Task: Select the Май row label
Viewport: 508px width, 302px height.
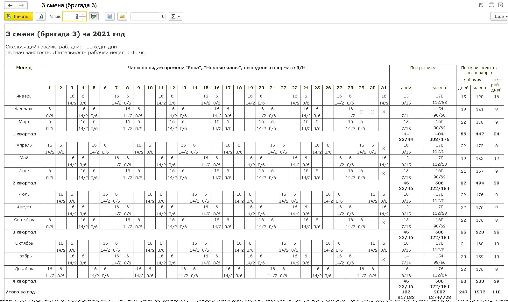Action: click(24, 158)
